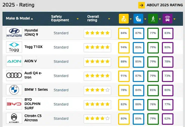
Task: Open the BMW roundel logo thumbnail
Action: tap(14, 90)
